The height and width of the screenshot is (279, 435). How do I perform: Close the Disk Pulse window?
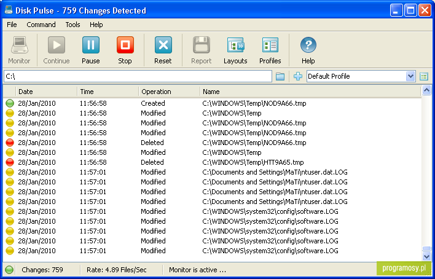(425, 10)
